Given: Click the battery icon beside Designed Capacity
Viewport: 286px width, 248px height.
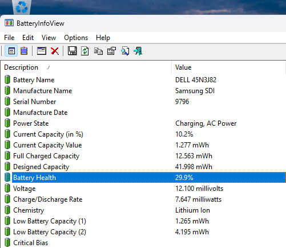Looking at the screenshot, I should 7,166.
